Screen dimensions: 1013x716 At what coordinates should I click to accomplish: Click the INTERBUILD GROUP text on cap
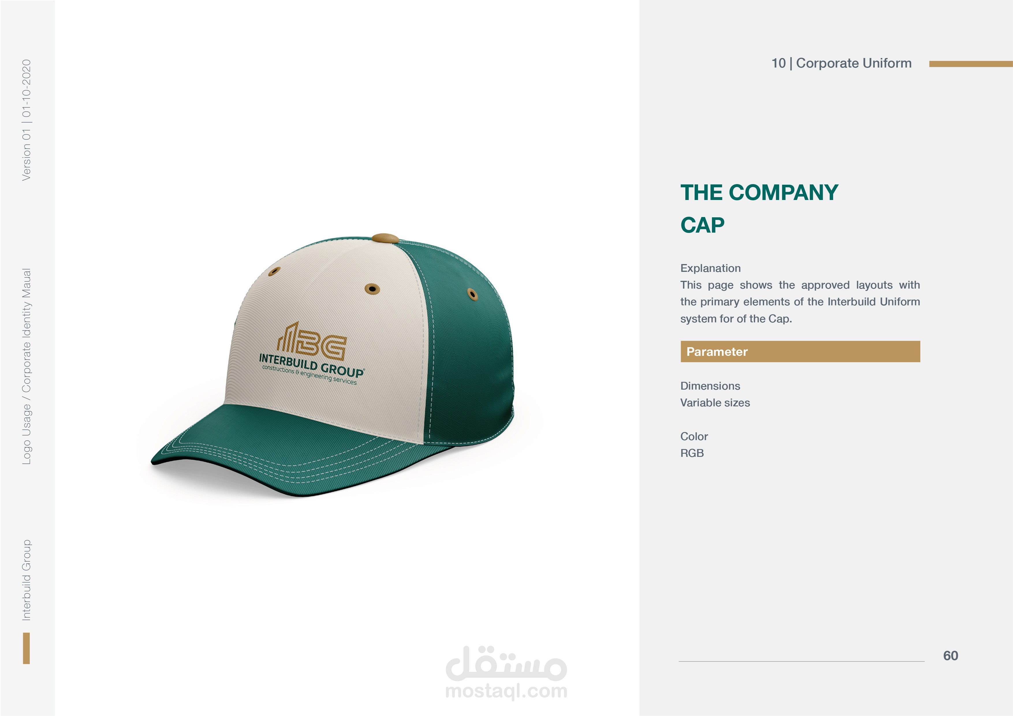(311, 365)
